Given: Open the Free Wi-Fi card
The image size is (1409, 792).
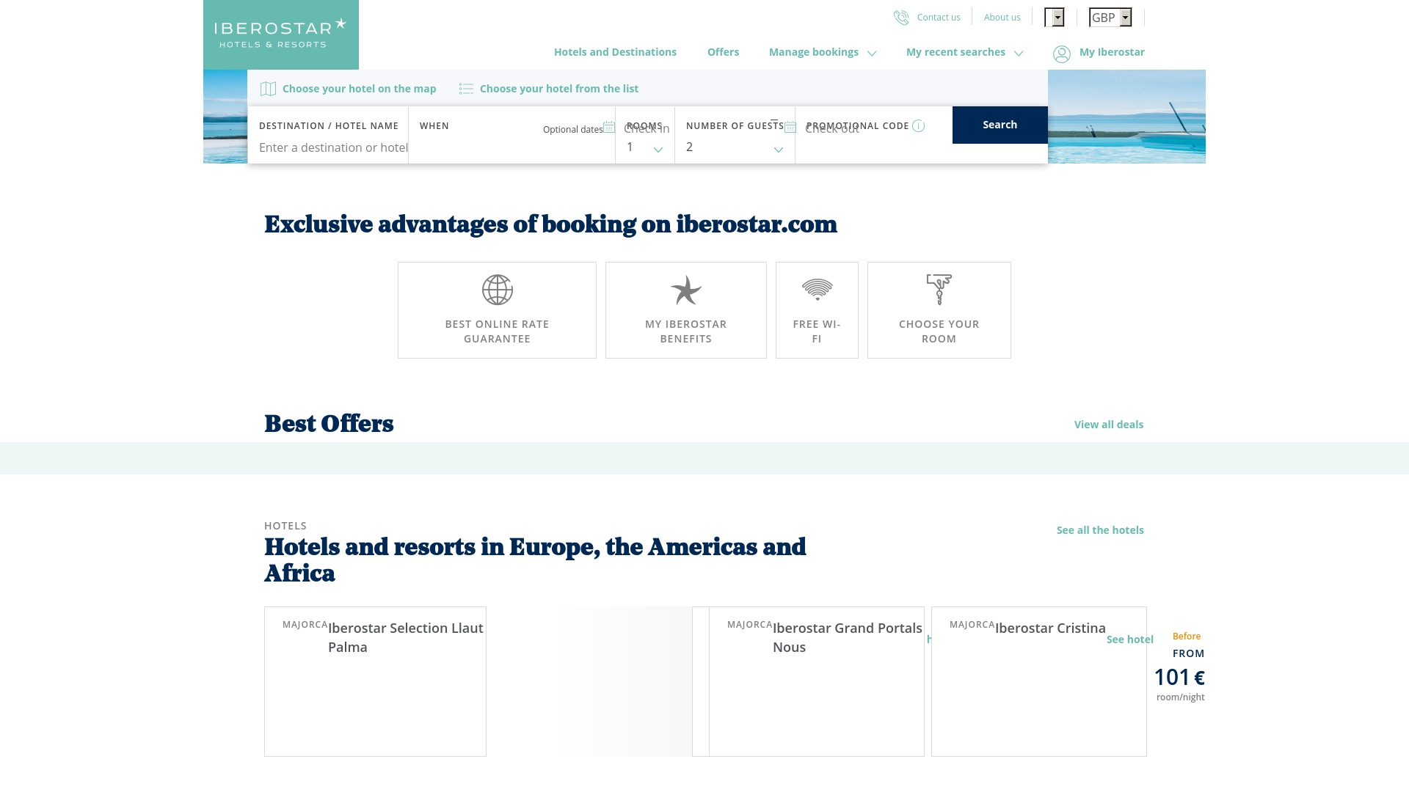Looking at the screenshot, I should 817,310.
